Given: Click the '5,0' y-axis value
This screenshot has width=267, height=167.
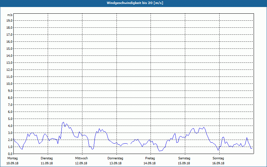Looking at the screenshot, I should [x=10, y=119].
